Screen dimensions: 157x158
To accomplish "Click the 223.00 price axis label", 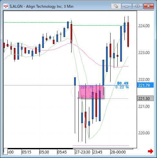I will pos(144,53).
